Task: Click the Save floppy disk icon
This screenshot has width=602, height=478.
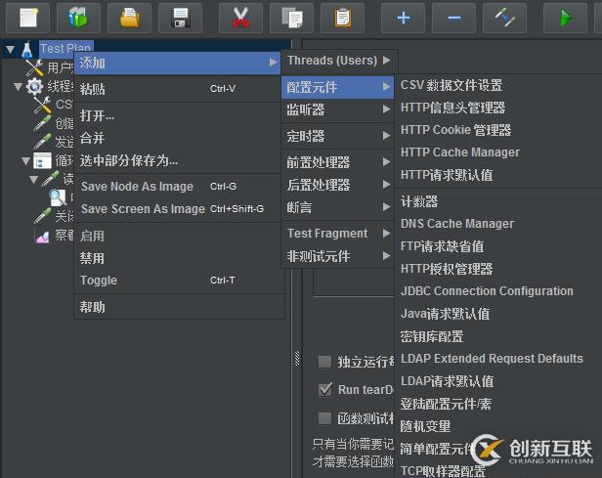Action: [181, 18]
